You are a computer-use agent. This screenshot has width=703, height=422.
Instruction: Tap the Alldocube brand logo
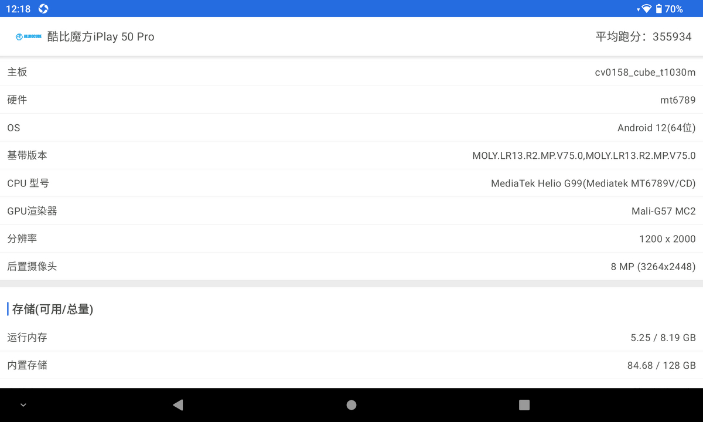tap(28, 36)
